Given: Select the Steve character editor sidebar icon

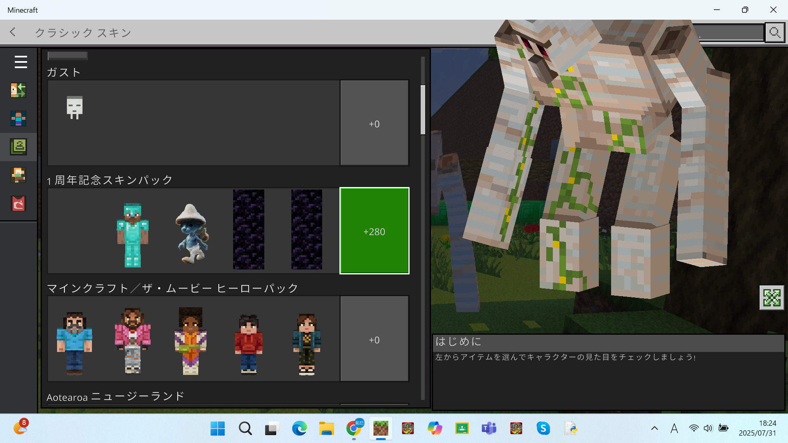Looking at the screenshot, I should point(18,119).
